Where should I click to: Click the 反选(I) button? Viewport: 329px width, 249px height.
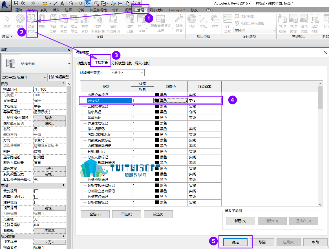coord(158,214)
